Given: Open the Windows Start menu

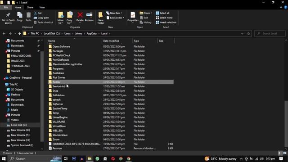Looking at the screenshot, I should click(4, 159).
